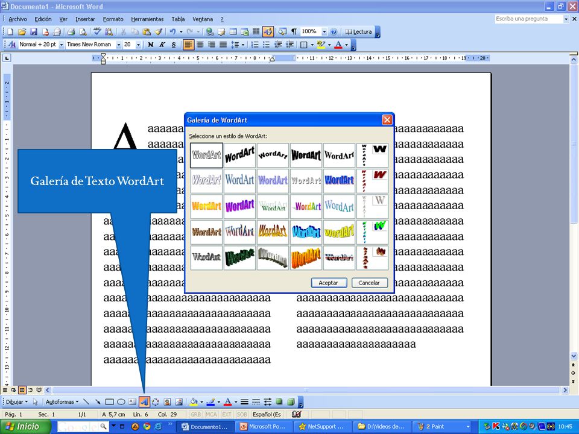Click the Inicio start button
This screenshot has width=579, height=434.
pyautogui.click(x=25, y=427)
